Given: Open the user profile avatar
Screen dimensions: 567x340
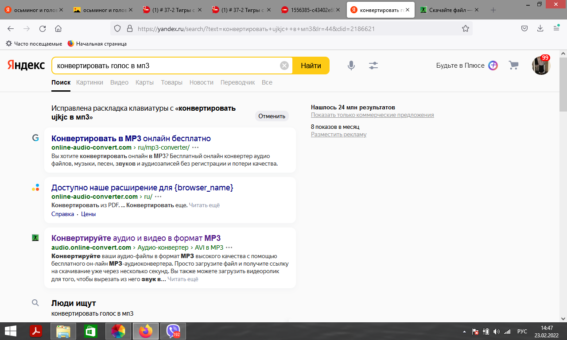Looking at the screenshot, I should [x=541, y=66].
